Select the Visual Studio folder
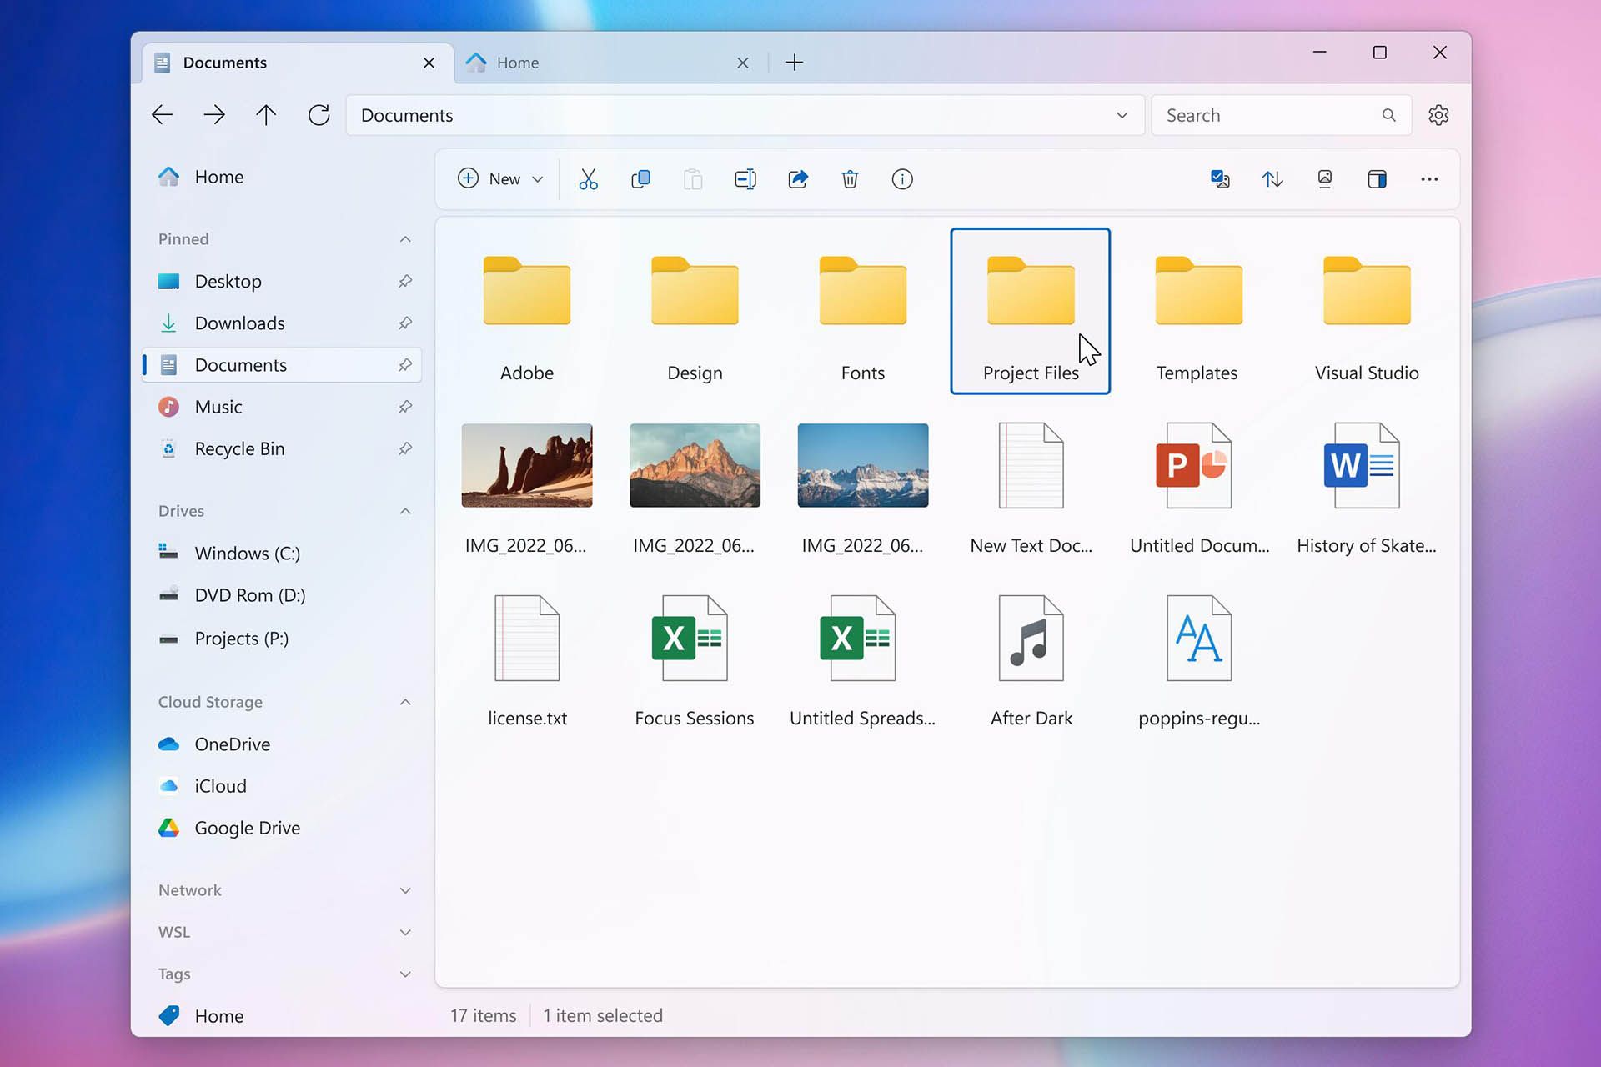This screenshot has width=1601, height=1067. 1367,311
